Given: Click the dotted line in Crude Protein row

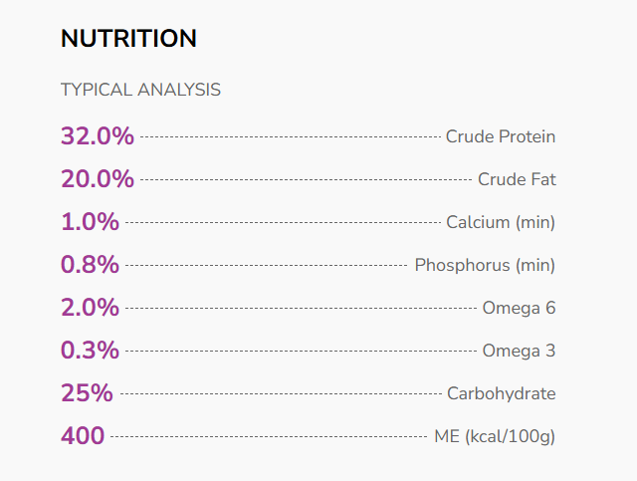Looking at the screenshot, I should 289,137.
